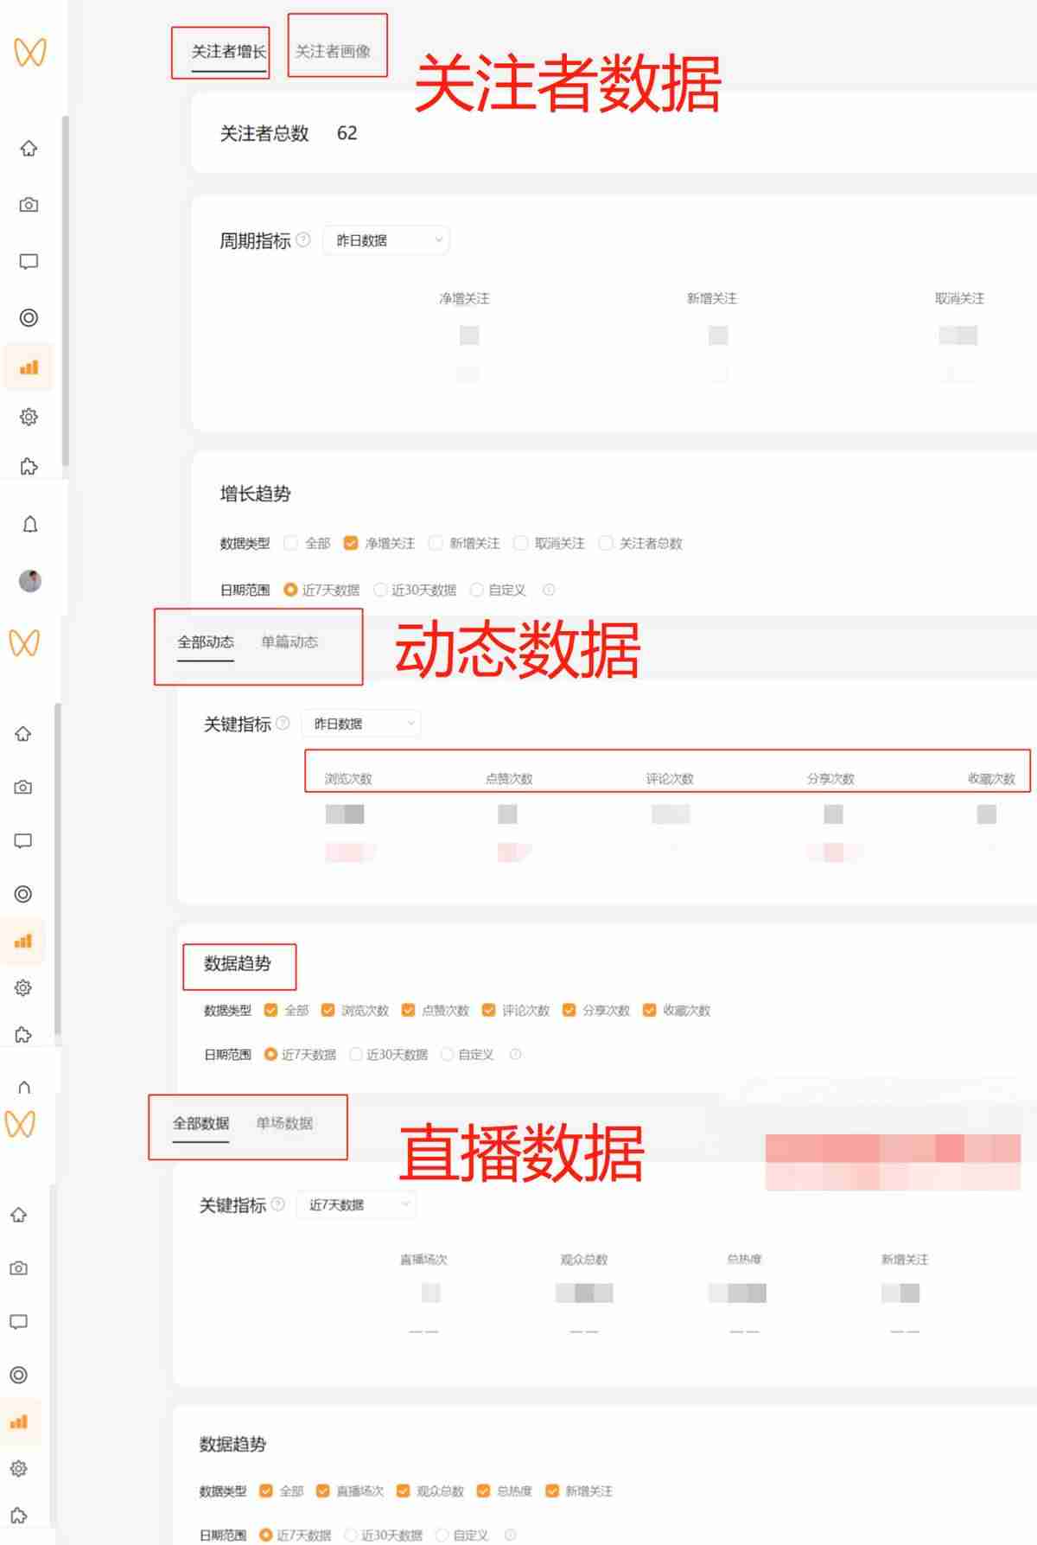Viewport: 1037px width, 1545px height.
Task: Click the sidebar scrollbar in 关注者数据 view
Action: [65, 291]
